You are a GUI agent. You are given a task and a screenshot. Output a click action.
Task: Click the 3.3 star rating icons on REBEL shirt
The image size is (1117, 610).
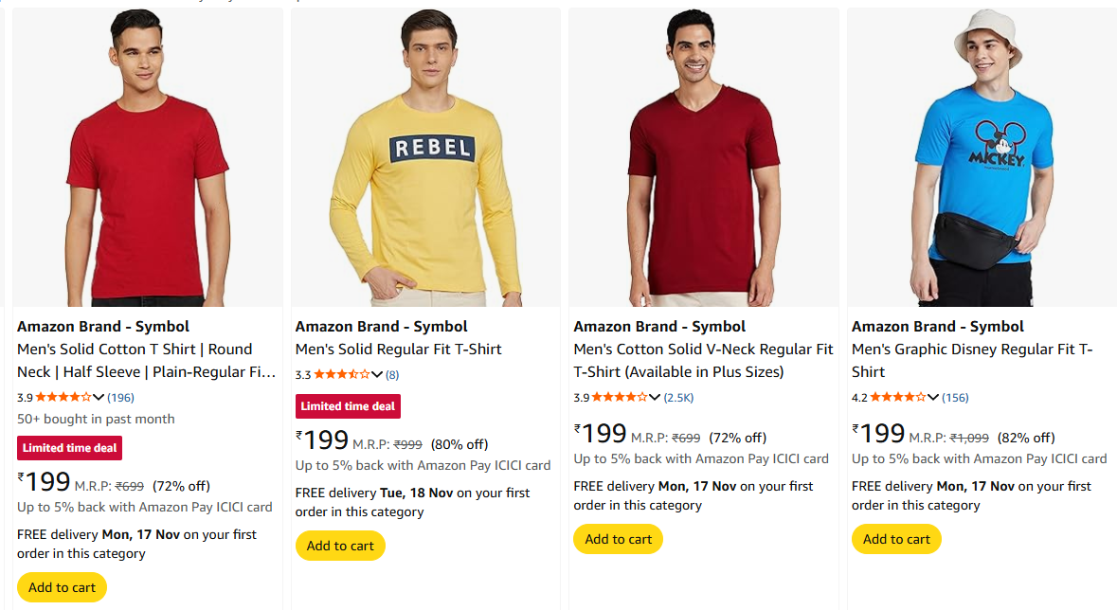(x=342, y=375)
